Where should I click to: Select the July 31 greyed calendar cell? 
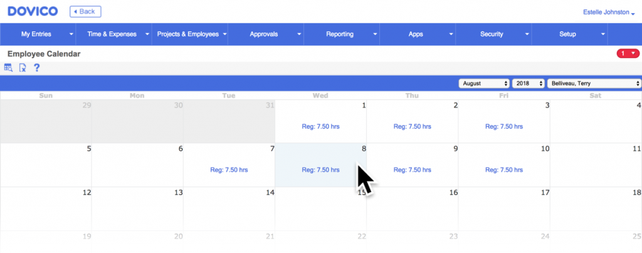pos(229,121)
